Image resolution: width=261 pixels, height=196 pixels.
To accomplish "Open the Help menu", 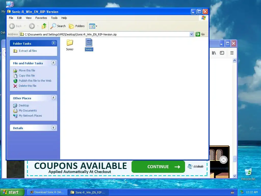I will pyautogui.click(x=64, y=18).
